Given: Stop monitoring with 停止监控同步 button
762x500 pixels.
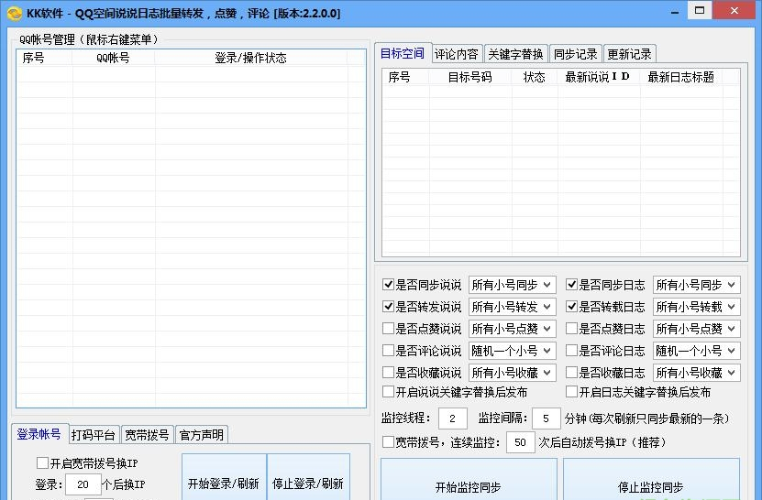Looking at the screenshot, I should [651, 479].
